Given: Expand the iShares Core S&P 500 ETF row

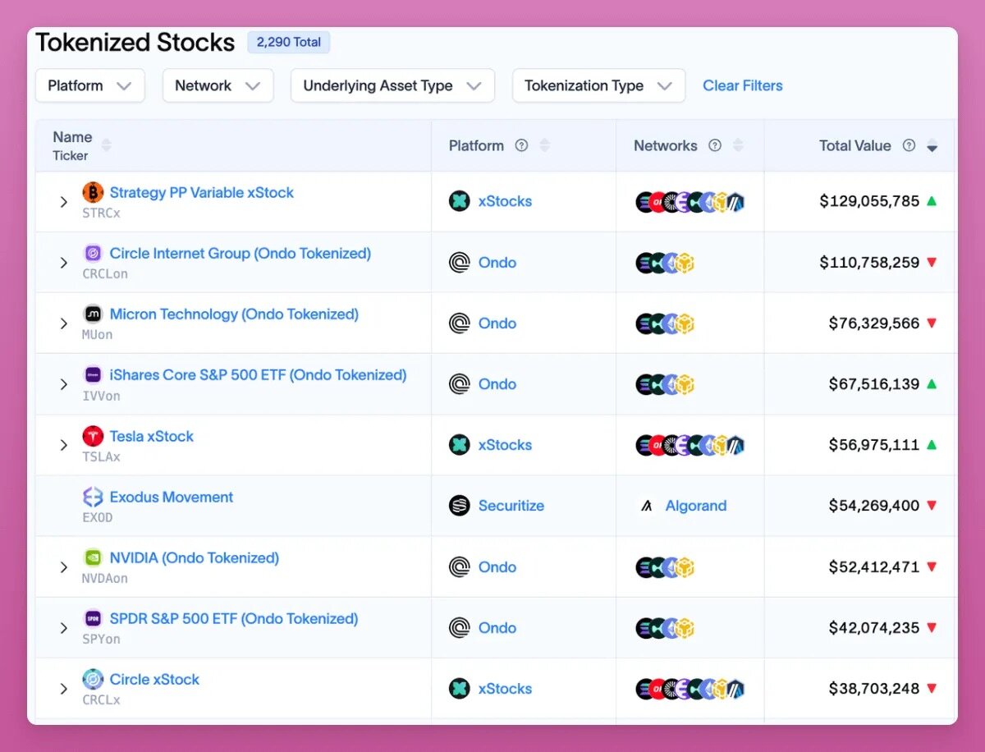Looking at the screenshot, I should [63, 384].
